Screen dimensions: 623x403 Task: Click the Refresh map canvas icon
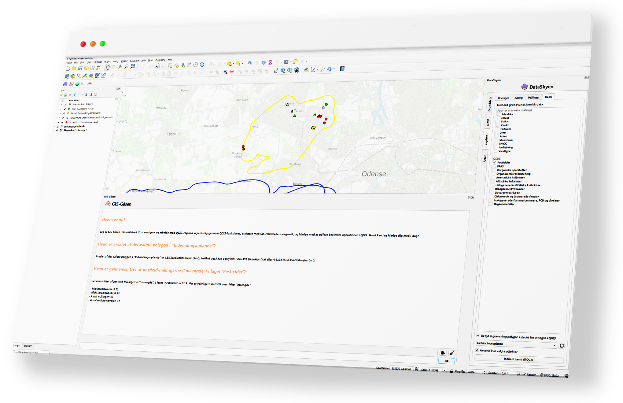[202, 65]
